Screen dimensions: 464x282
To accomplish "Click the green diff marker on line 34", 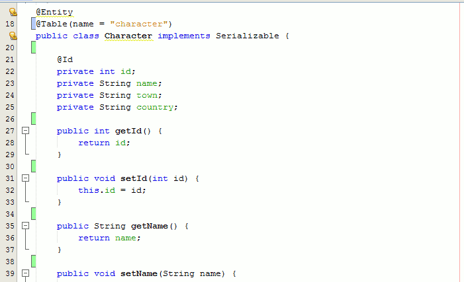I will [x=32, y=214].
